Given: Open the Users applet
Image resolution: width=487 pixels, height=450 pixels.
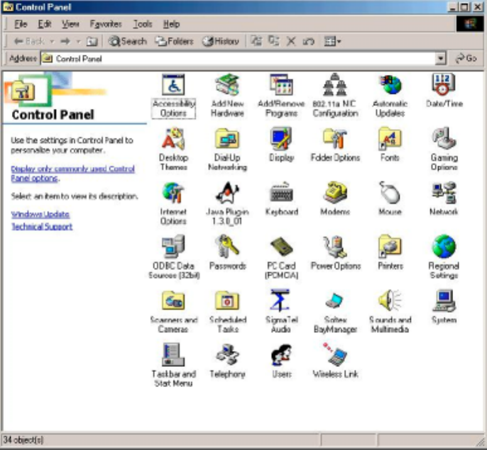Looking at the screenshot, I should pyautogui.click(x=282, y=361).
